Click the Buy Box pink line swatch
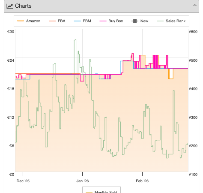The width and height of the screenshot is (203, 193). pos(103,21)
